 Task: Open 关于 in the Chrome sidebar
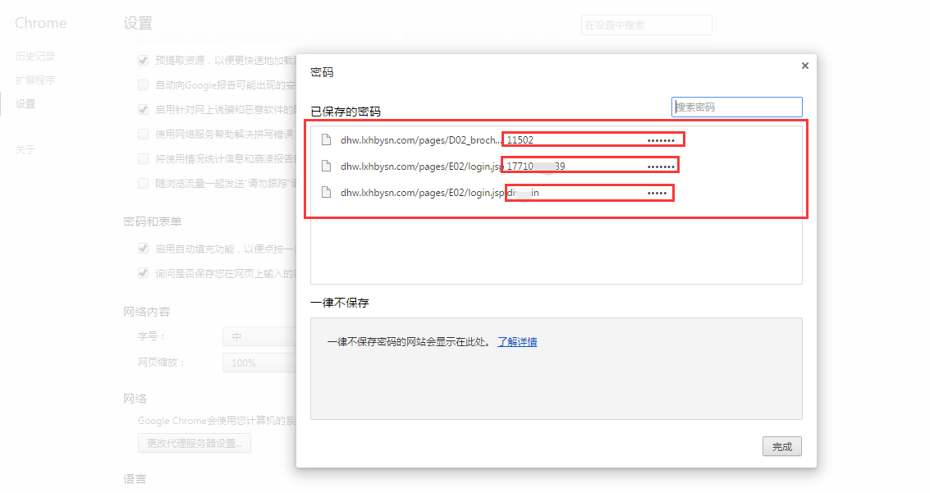tap(25, 149)
